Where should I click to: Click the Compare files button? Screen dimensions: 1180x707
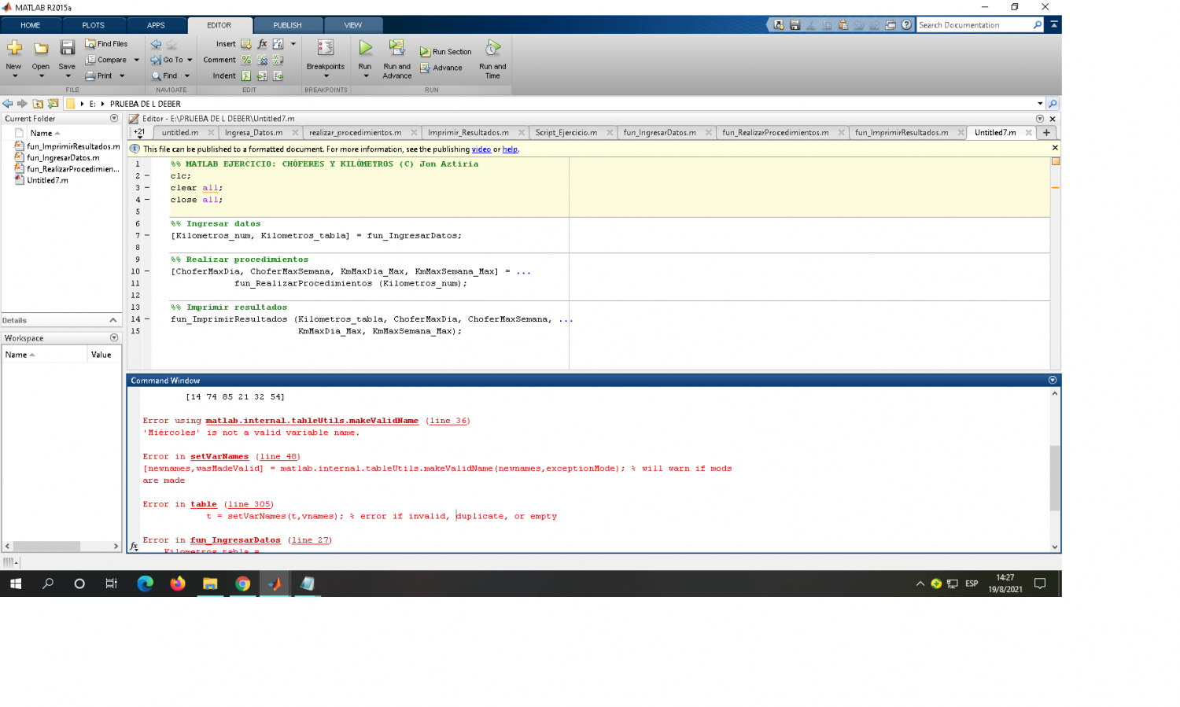tap(106, 60)
